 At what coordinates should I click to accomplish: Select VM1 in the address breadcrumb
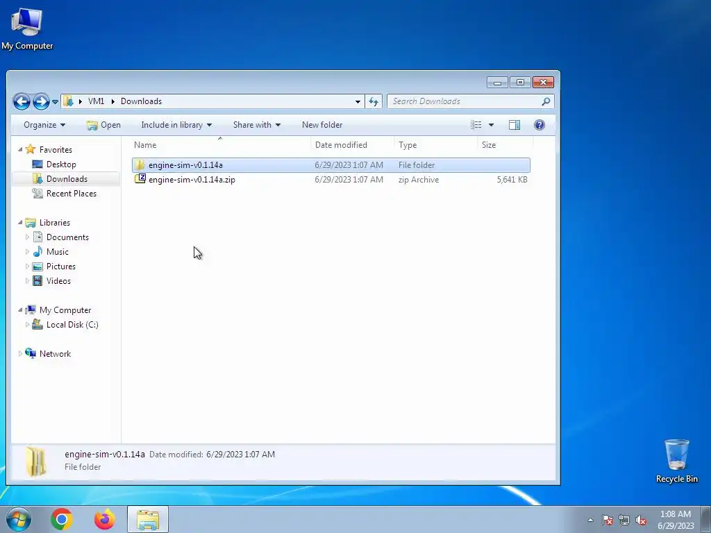(96, 101)
